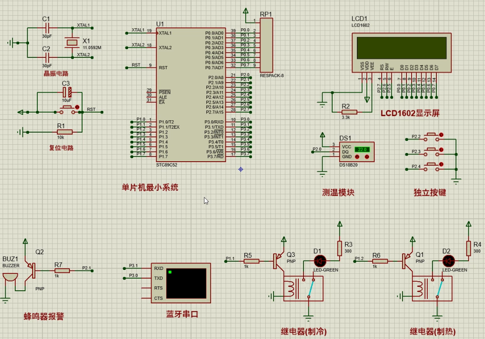485x339 pixels.
Task: Select the BUZ1 buzzer component
Action: click(10, 278)
